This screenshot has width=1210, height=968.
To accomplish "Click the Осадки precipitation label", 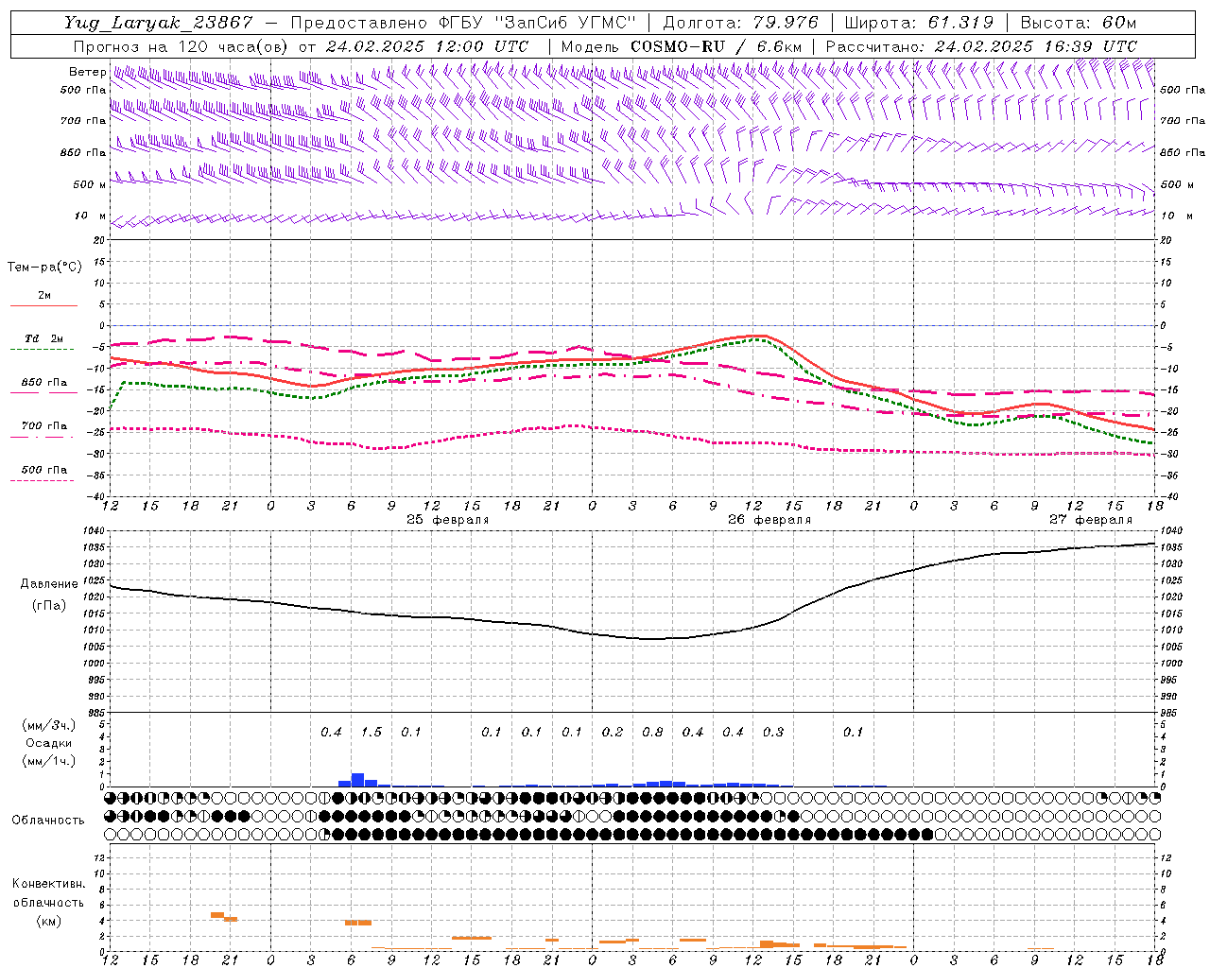I will [49, 744].
